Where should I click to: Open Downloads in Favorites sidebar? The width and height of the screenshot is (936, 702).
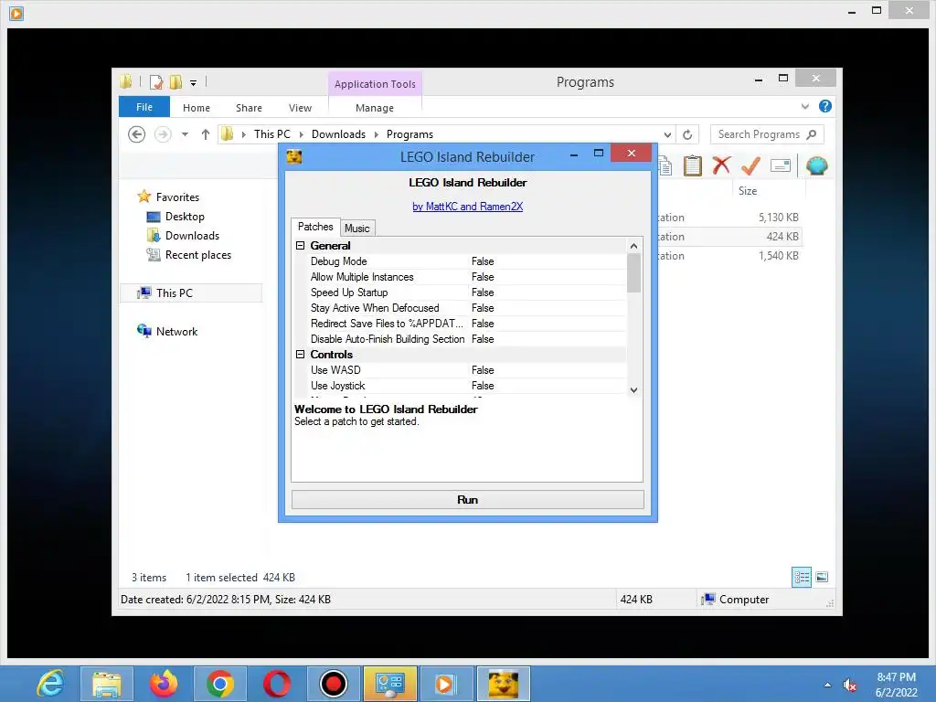tap(192, 235)
